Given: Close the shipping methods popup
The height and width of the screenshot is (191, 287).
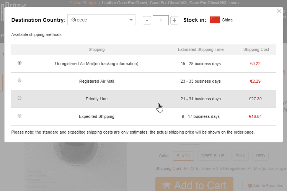Looking at the screenshot, I should (x=279, y=11).
